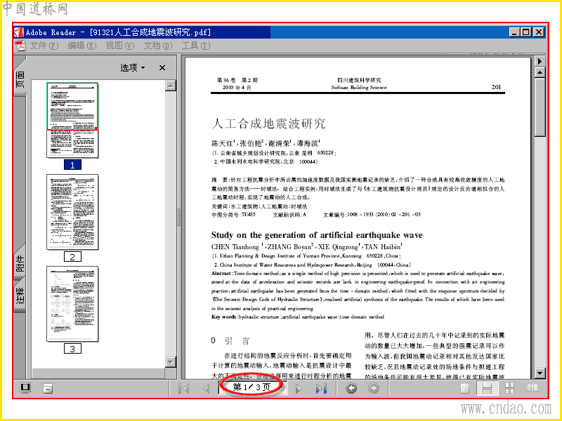Expand the toolbar arrow above document scrollbar
The height and width of the screenshot is (421, 562).
pos(540,61)
